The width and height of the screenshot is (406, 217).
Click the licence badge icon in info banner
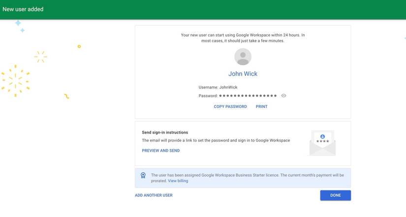[143, 175]
